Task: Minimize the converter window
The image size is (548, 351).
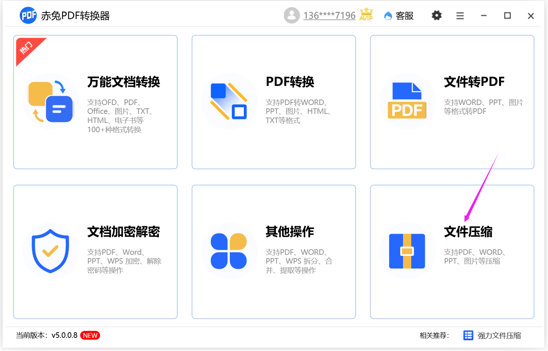Action: click(484, 16)
